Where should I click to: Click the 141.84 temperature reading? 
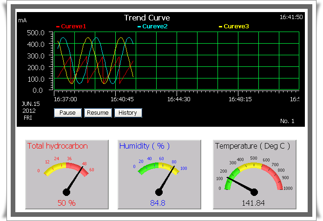(x=253, y=203)
